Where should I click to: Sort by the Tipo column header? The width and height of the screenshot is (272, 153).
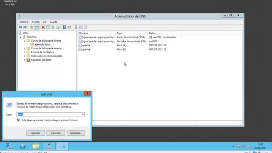132,33
